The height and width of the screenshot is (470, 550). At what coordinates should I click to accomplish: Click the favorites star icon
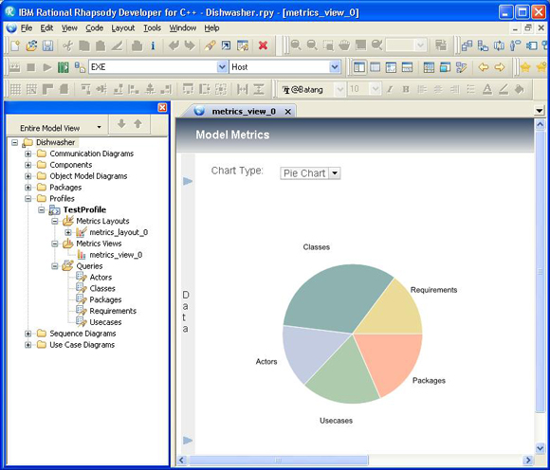click(x=525, y=67)
